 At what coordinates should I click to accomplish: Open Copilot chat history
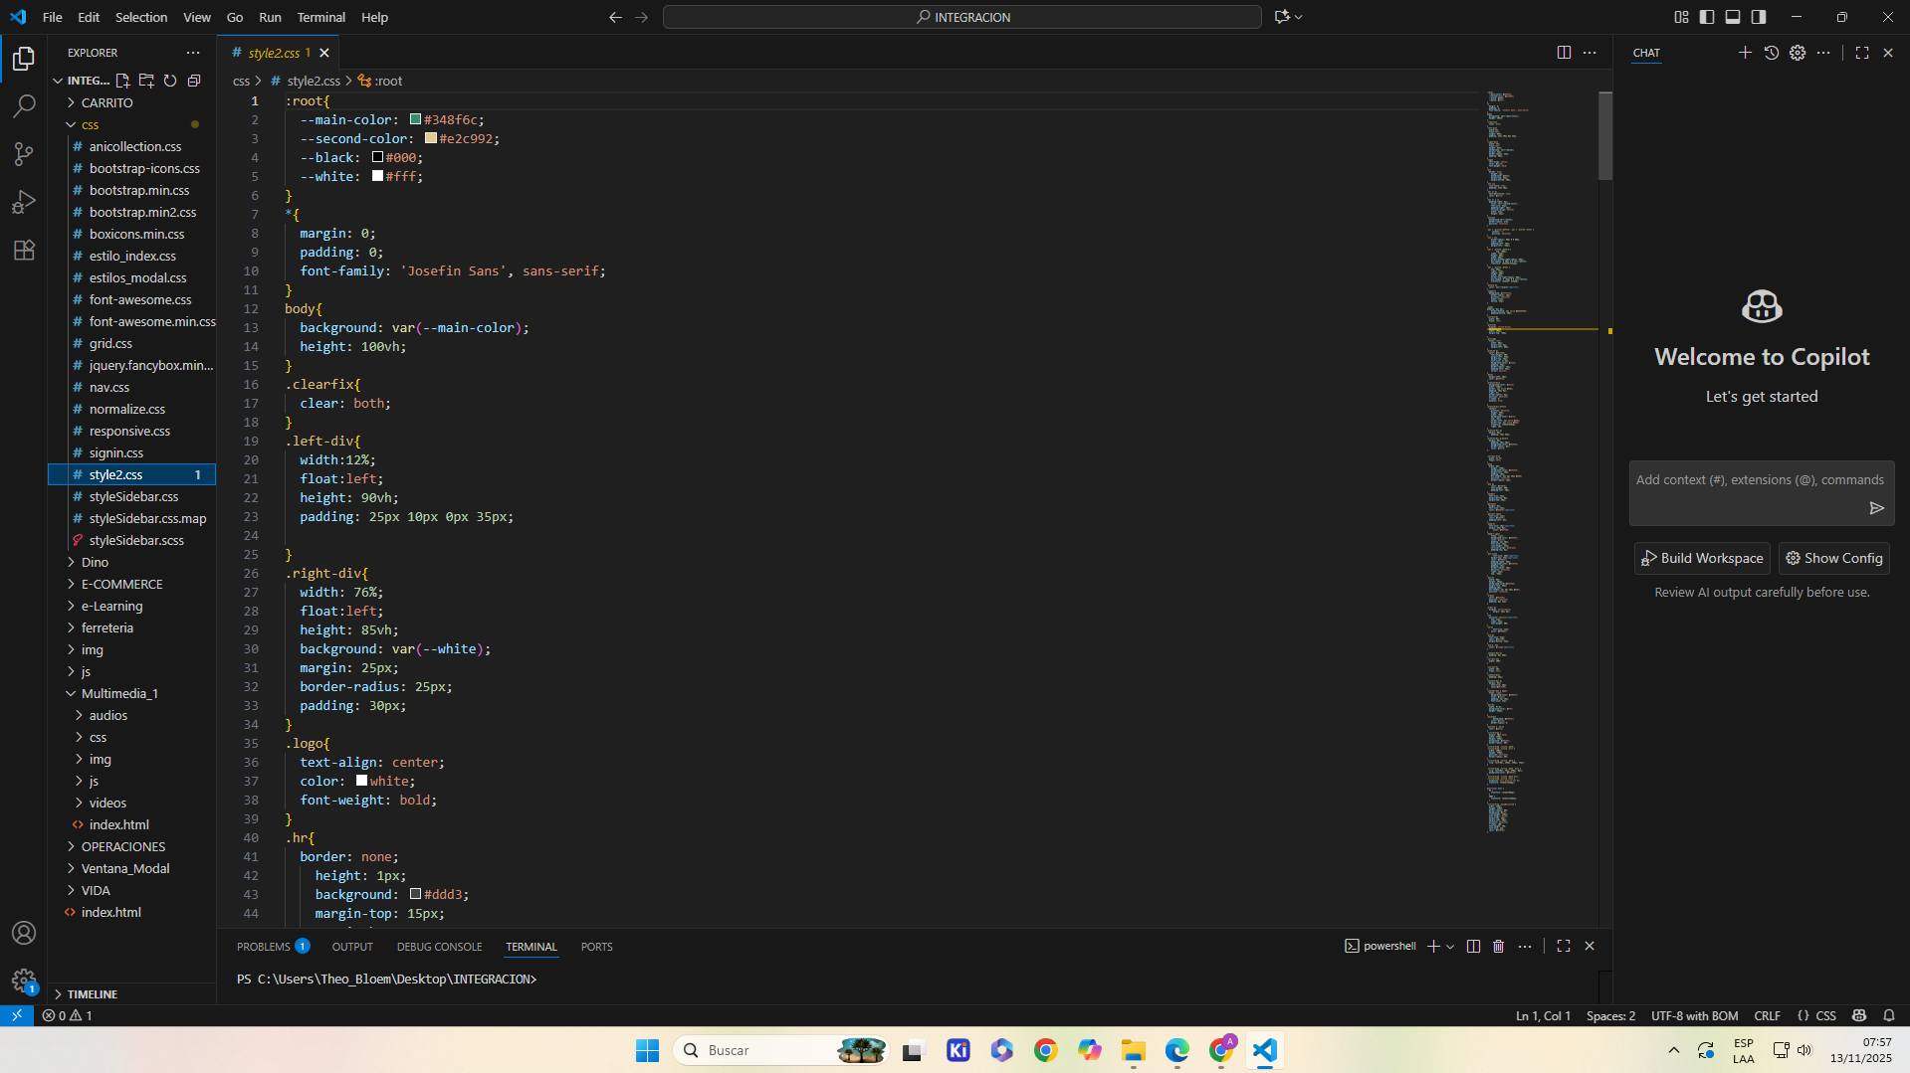coord(1771,53)
